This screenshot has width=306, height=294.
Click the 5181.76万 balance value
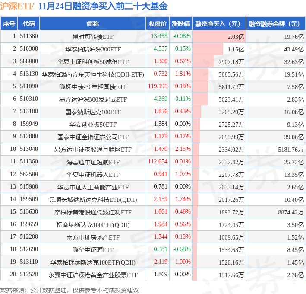point(291,149)
